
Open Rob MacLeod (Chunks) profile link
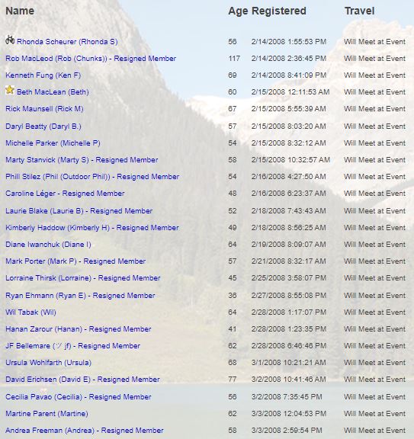[x=91, y=59]
